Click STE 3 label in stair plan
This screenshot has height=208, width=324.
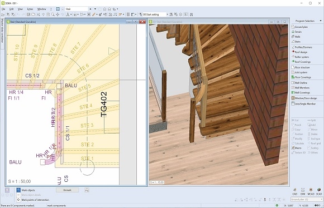click(x=87, y=125)
